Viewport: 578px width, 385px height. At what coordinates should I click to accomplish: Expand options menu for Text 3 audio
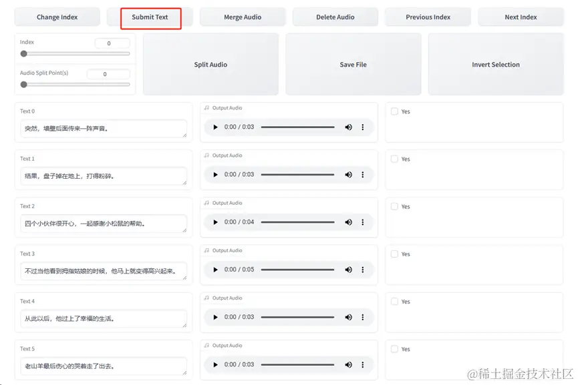[x=363, y=270]
